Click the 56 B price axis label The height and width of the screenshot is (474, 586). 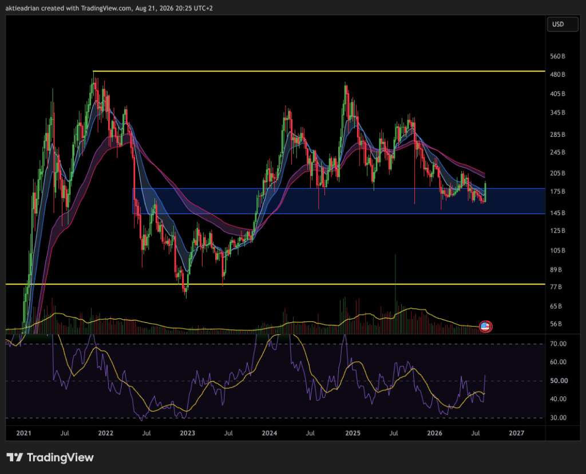click(556, 324)
